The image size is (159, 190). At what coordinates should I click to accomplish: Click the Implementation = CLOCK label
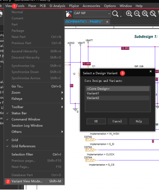click(101, 154)
